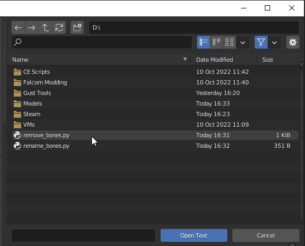Viewport: 305px width, 246px height.
Task: Click the VMs folder icon
Action: 17,125
